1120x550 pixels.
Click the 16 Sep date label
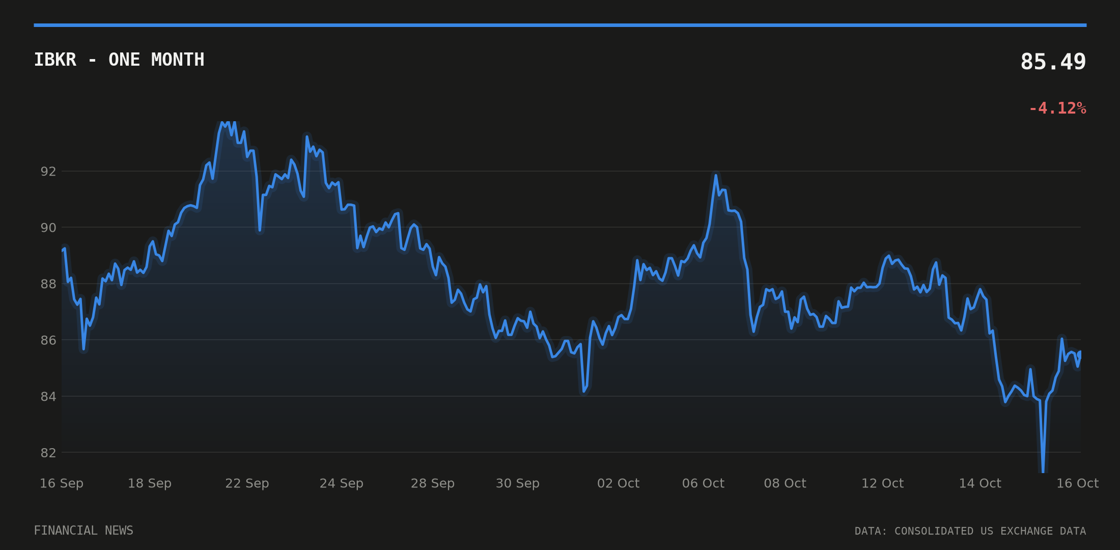click(x=62, y=483)
